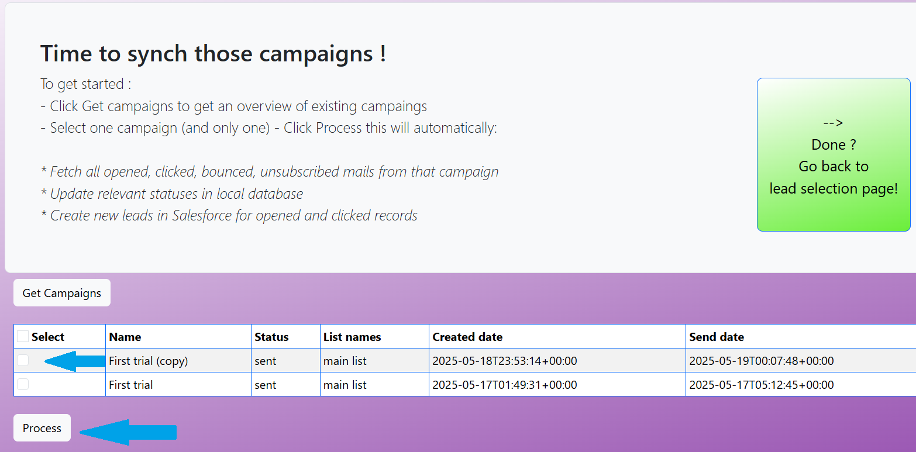Click the 'Time to synch those campaigns' heading
Screen dimensions: 916x452
(213, 54)
